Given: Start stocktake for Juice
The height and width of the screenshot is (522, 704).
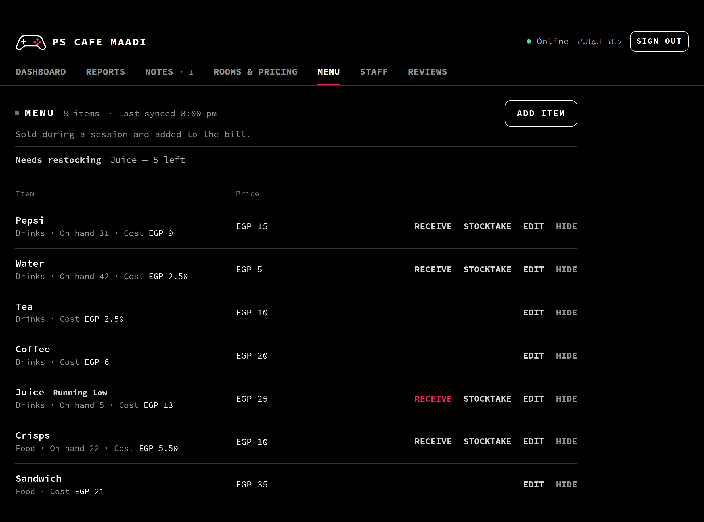Looking at the screenshot, I should click(487, 399).
